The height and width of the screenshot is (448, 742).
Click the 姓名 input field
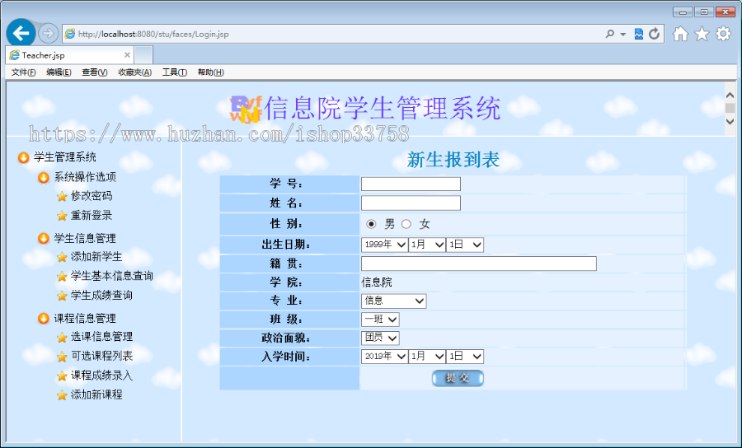[x=411, y=203]
